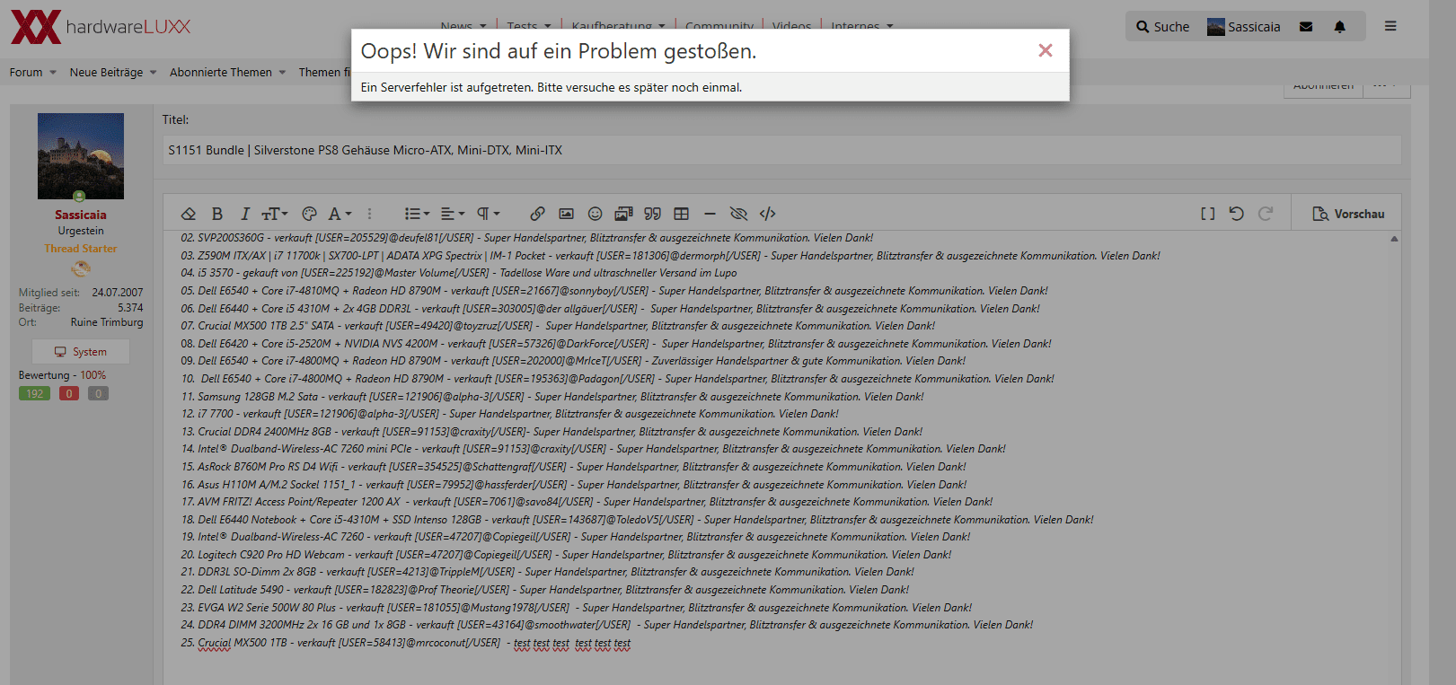Open the paragraph format dropdown
The image size is (1456, 685).
488,214
